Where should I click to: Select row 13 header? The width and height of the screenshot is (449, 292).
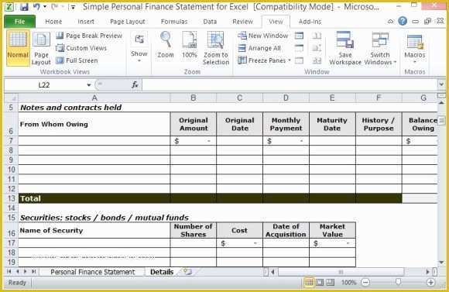(11, 198)
